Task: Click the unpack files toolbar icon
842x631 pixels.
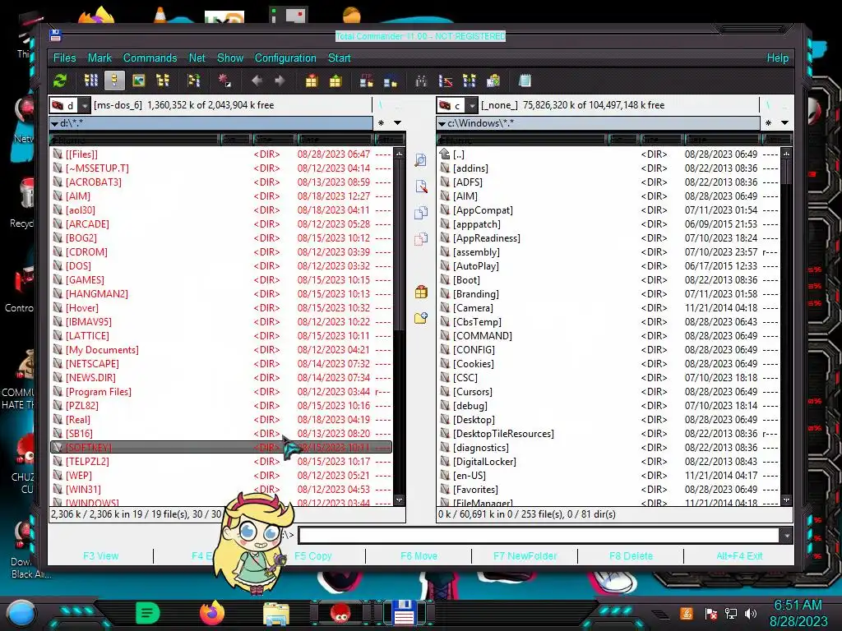Action: point(335,81)
